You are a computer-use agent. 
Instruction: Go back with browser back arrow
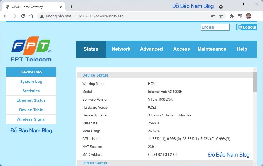pos(6,16)
